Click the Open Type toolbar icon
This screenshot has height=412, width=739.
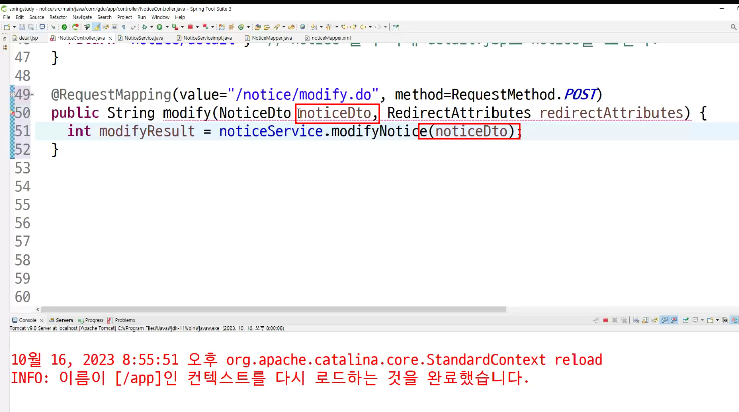[257, 27]
